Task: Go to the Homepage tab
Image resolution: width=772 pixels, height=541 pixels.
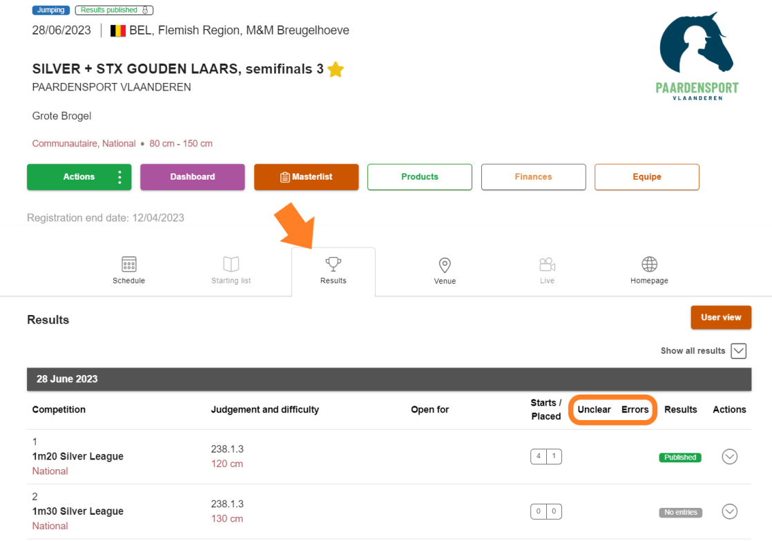Action: (x=649, y=271)
